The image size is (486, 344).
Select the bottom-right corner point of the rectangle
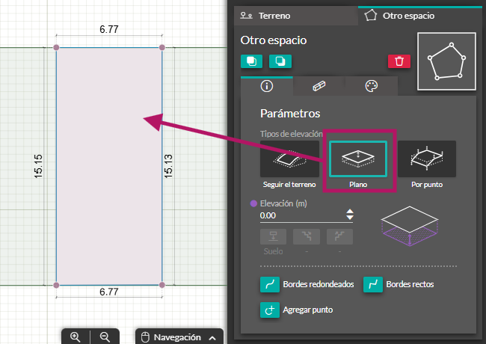tap(162, 285)
